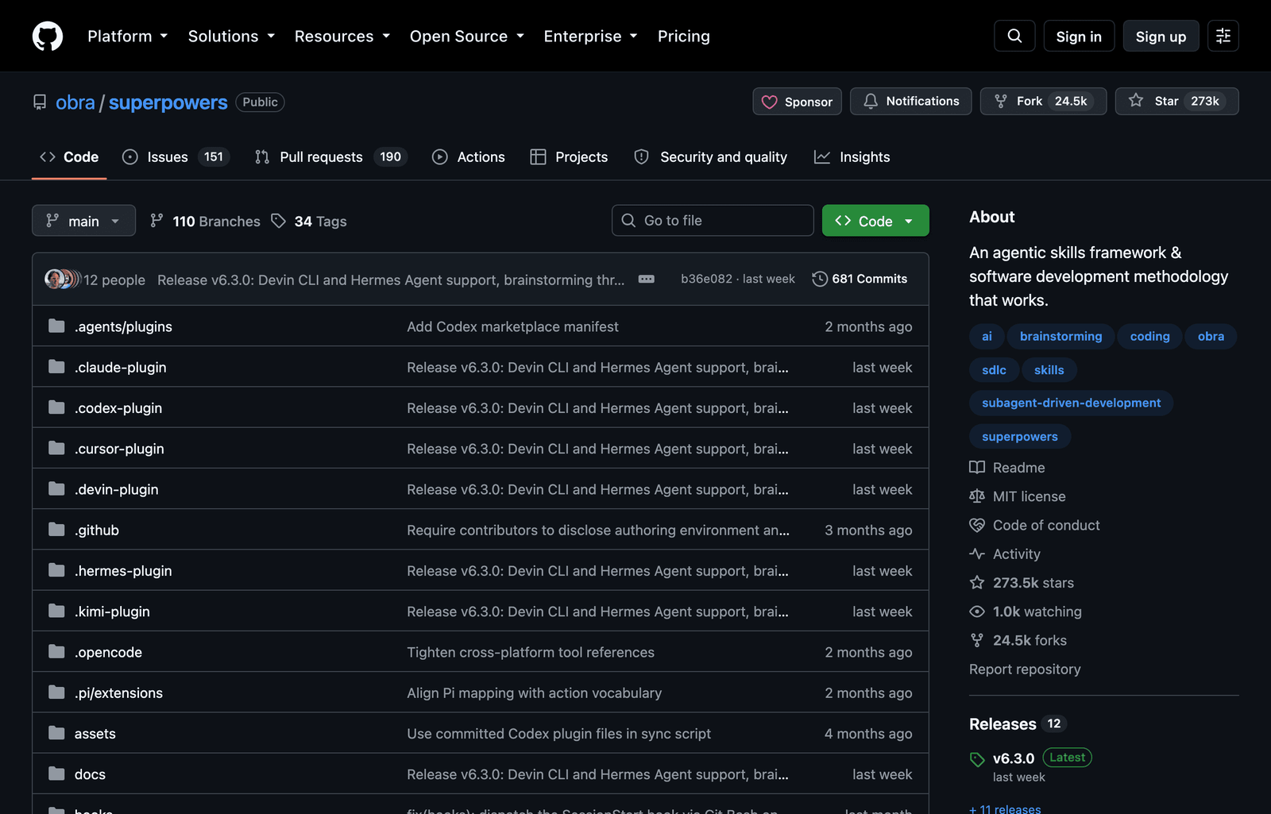1271x814 pixels.
Task: Click the Sign in button
Action: 1079,37
